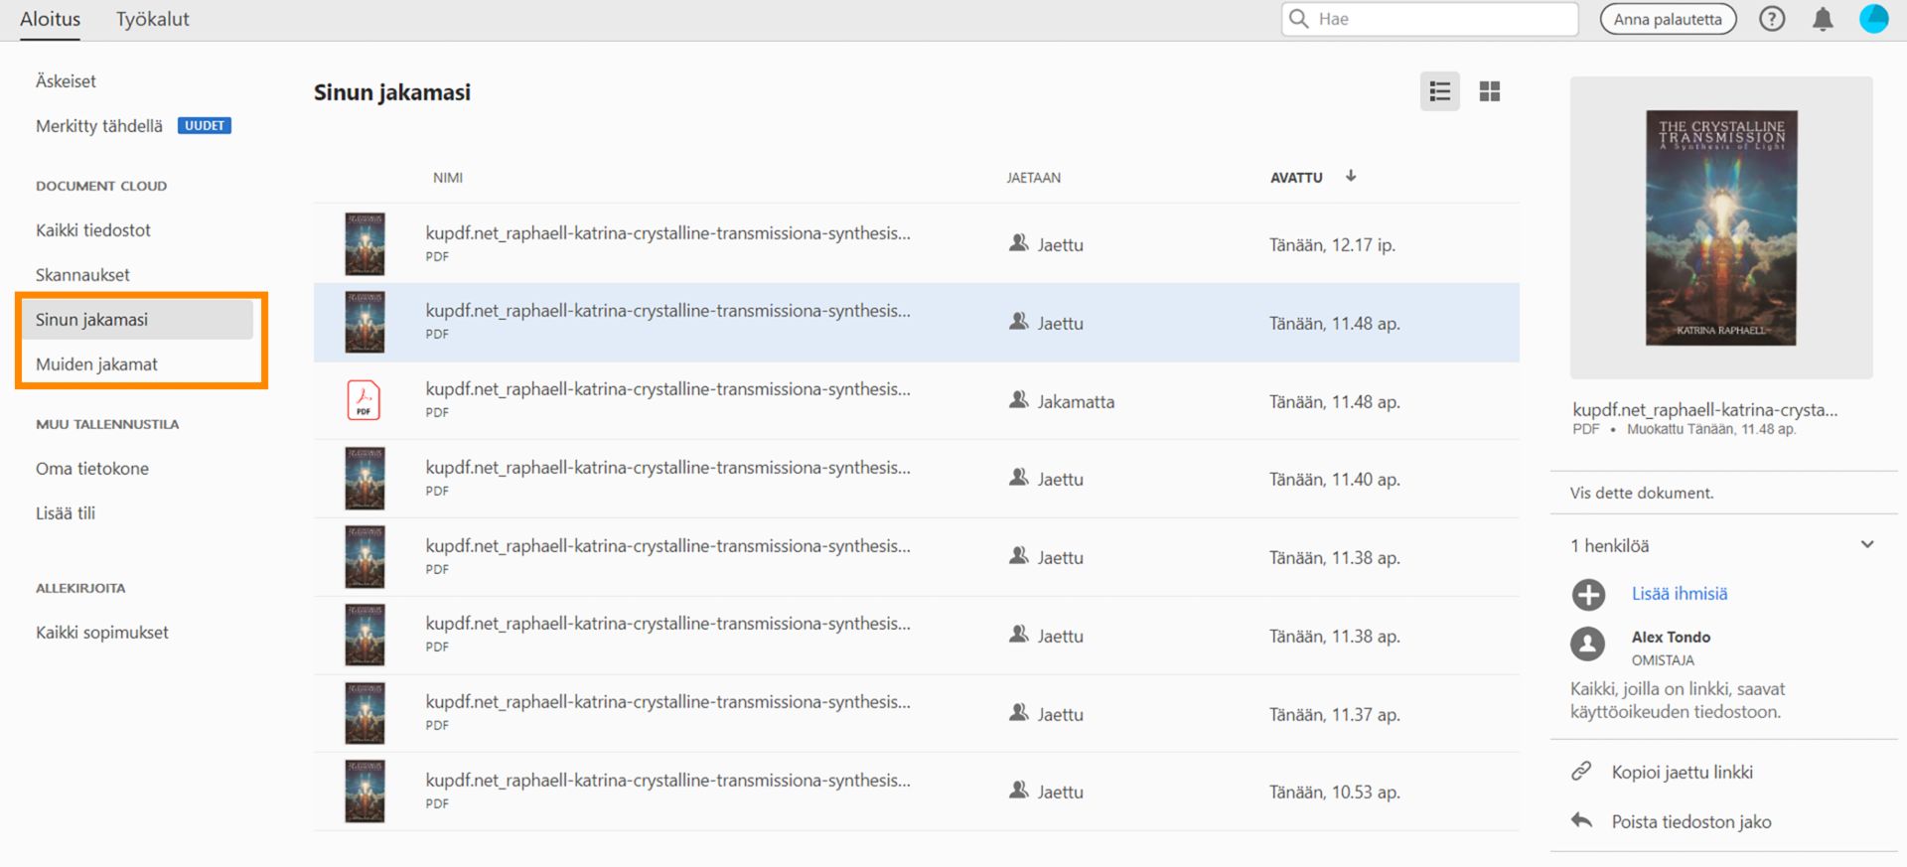Open 'Kaikki tiedostot' in the sidebar
The height and width of the screenshot is (867, 1907).
pos(93,230)
